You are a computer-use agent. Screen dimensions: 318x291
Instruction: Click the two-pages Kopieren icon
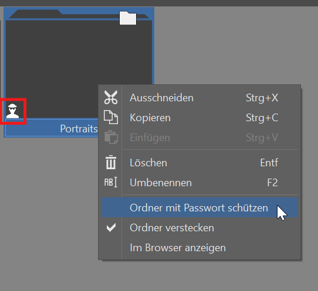[111, 117]
